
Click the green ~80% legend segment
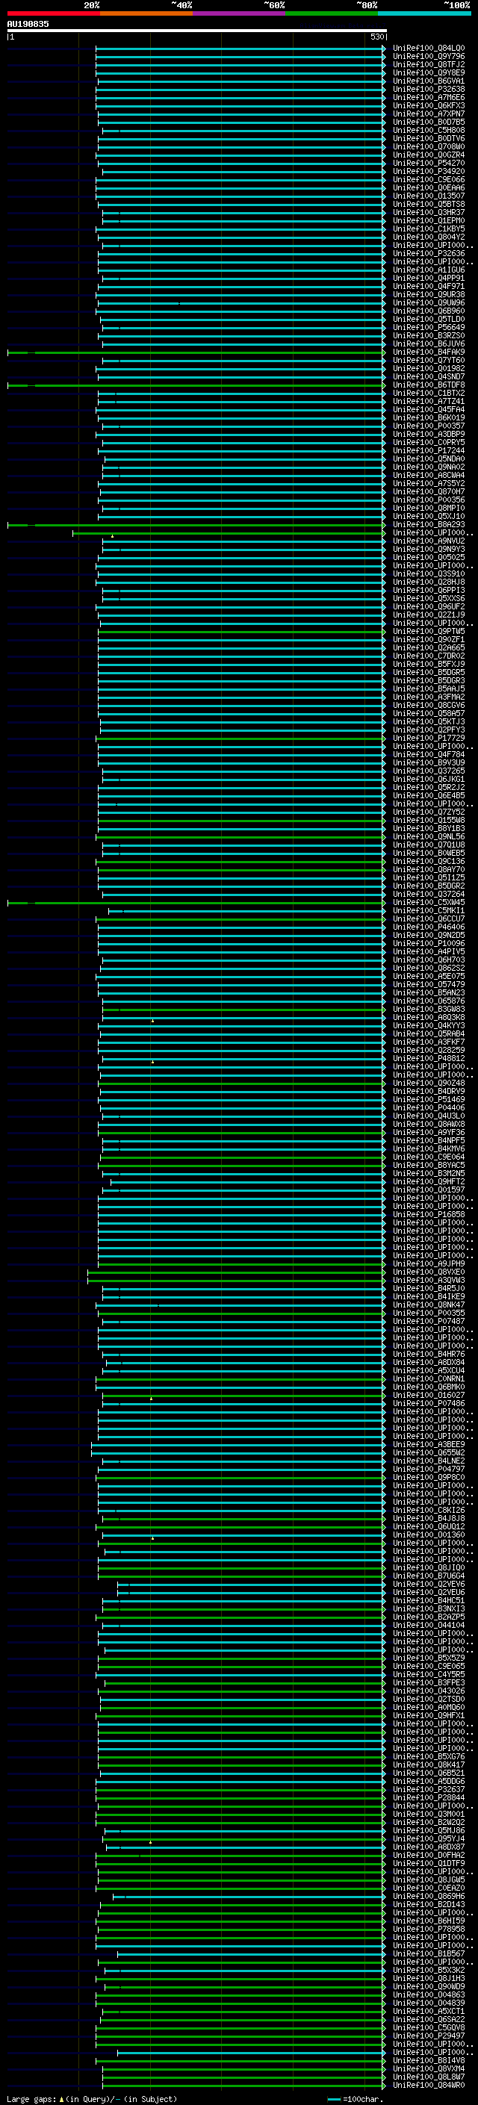tap(332, 13)
